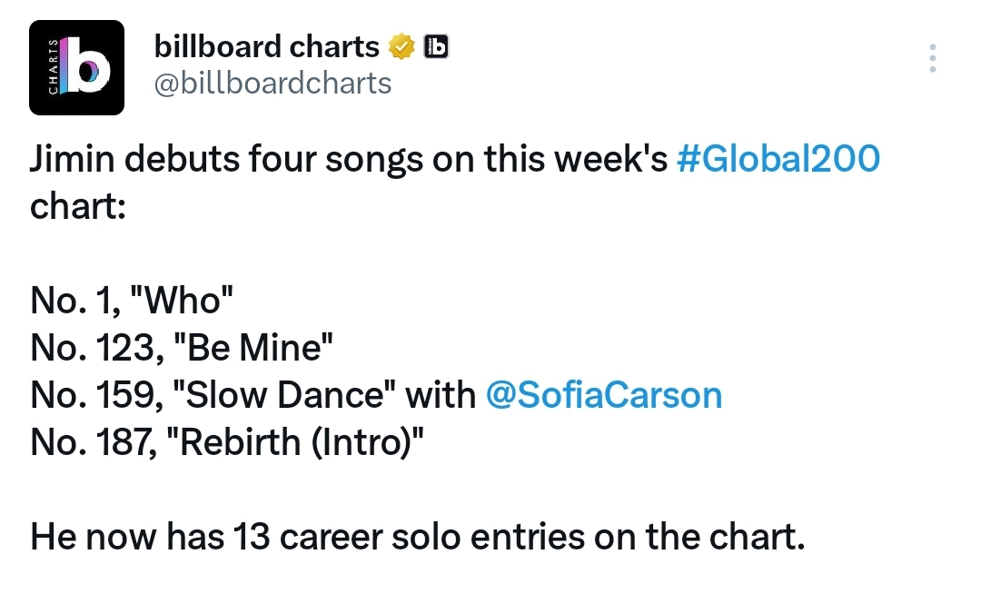Click the "Rebirth (Intro)" song title

(x=295, y=442)
